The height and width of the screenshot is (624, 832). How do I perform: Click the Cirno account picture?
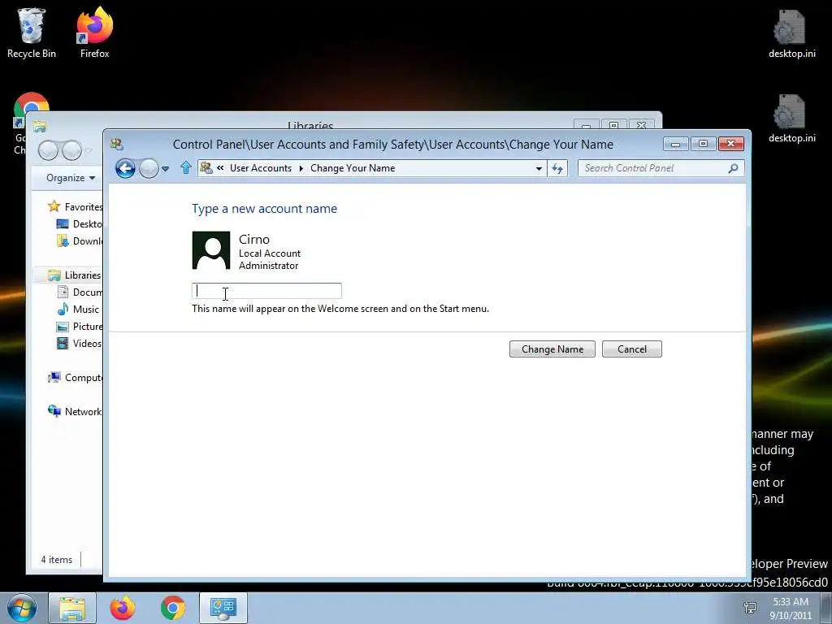[x=211, y=250]
